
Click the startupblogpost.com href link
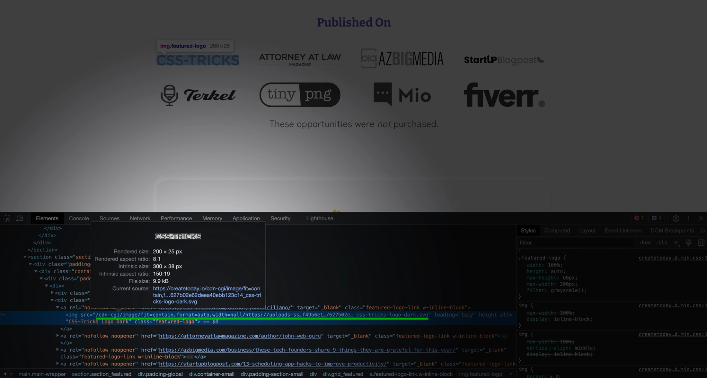[274, 364]
